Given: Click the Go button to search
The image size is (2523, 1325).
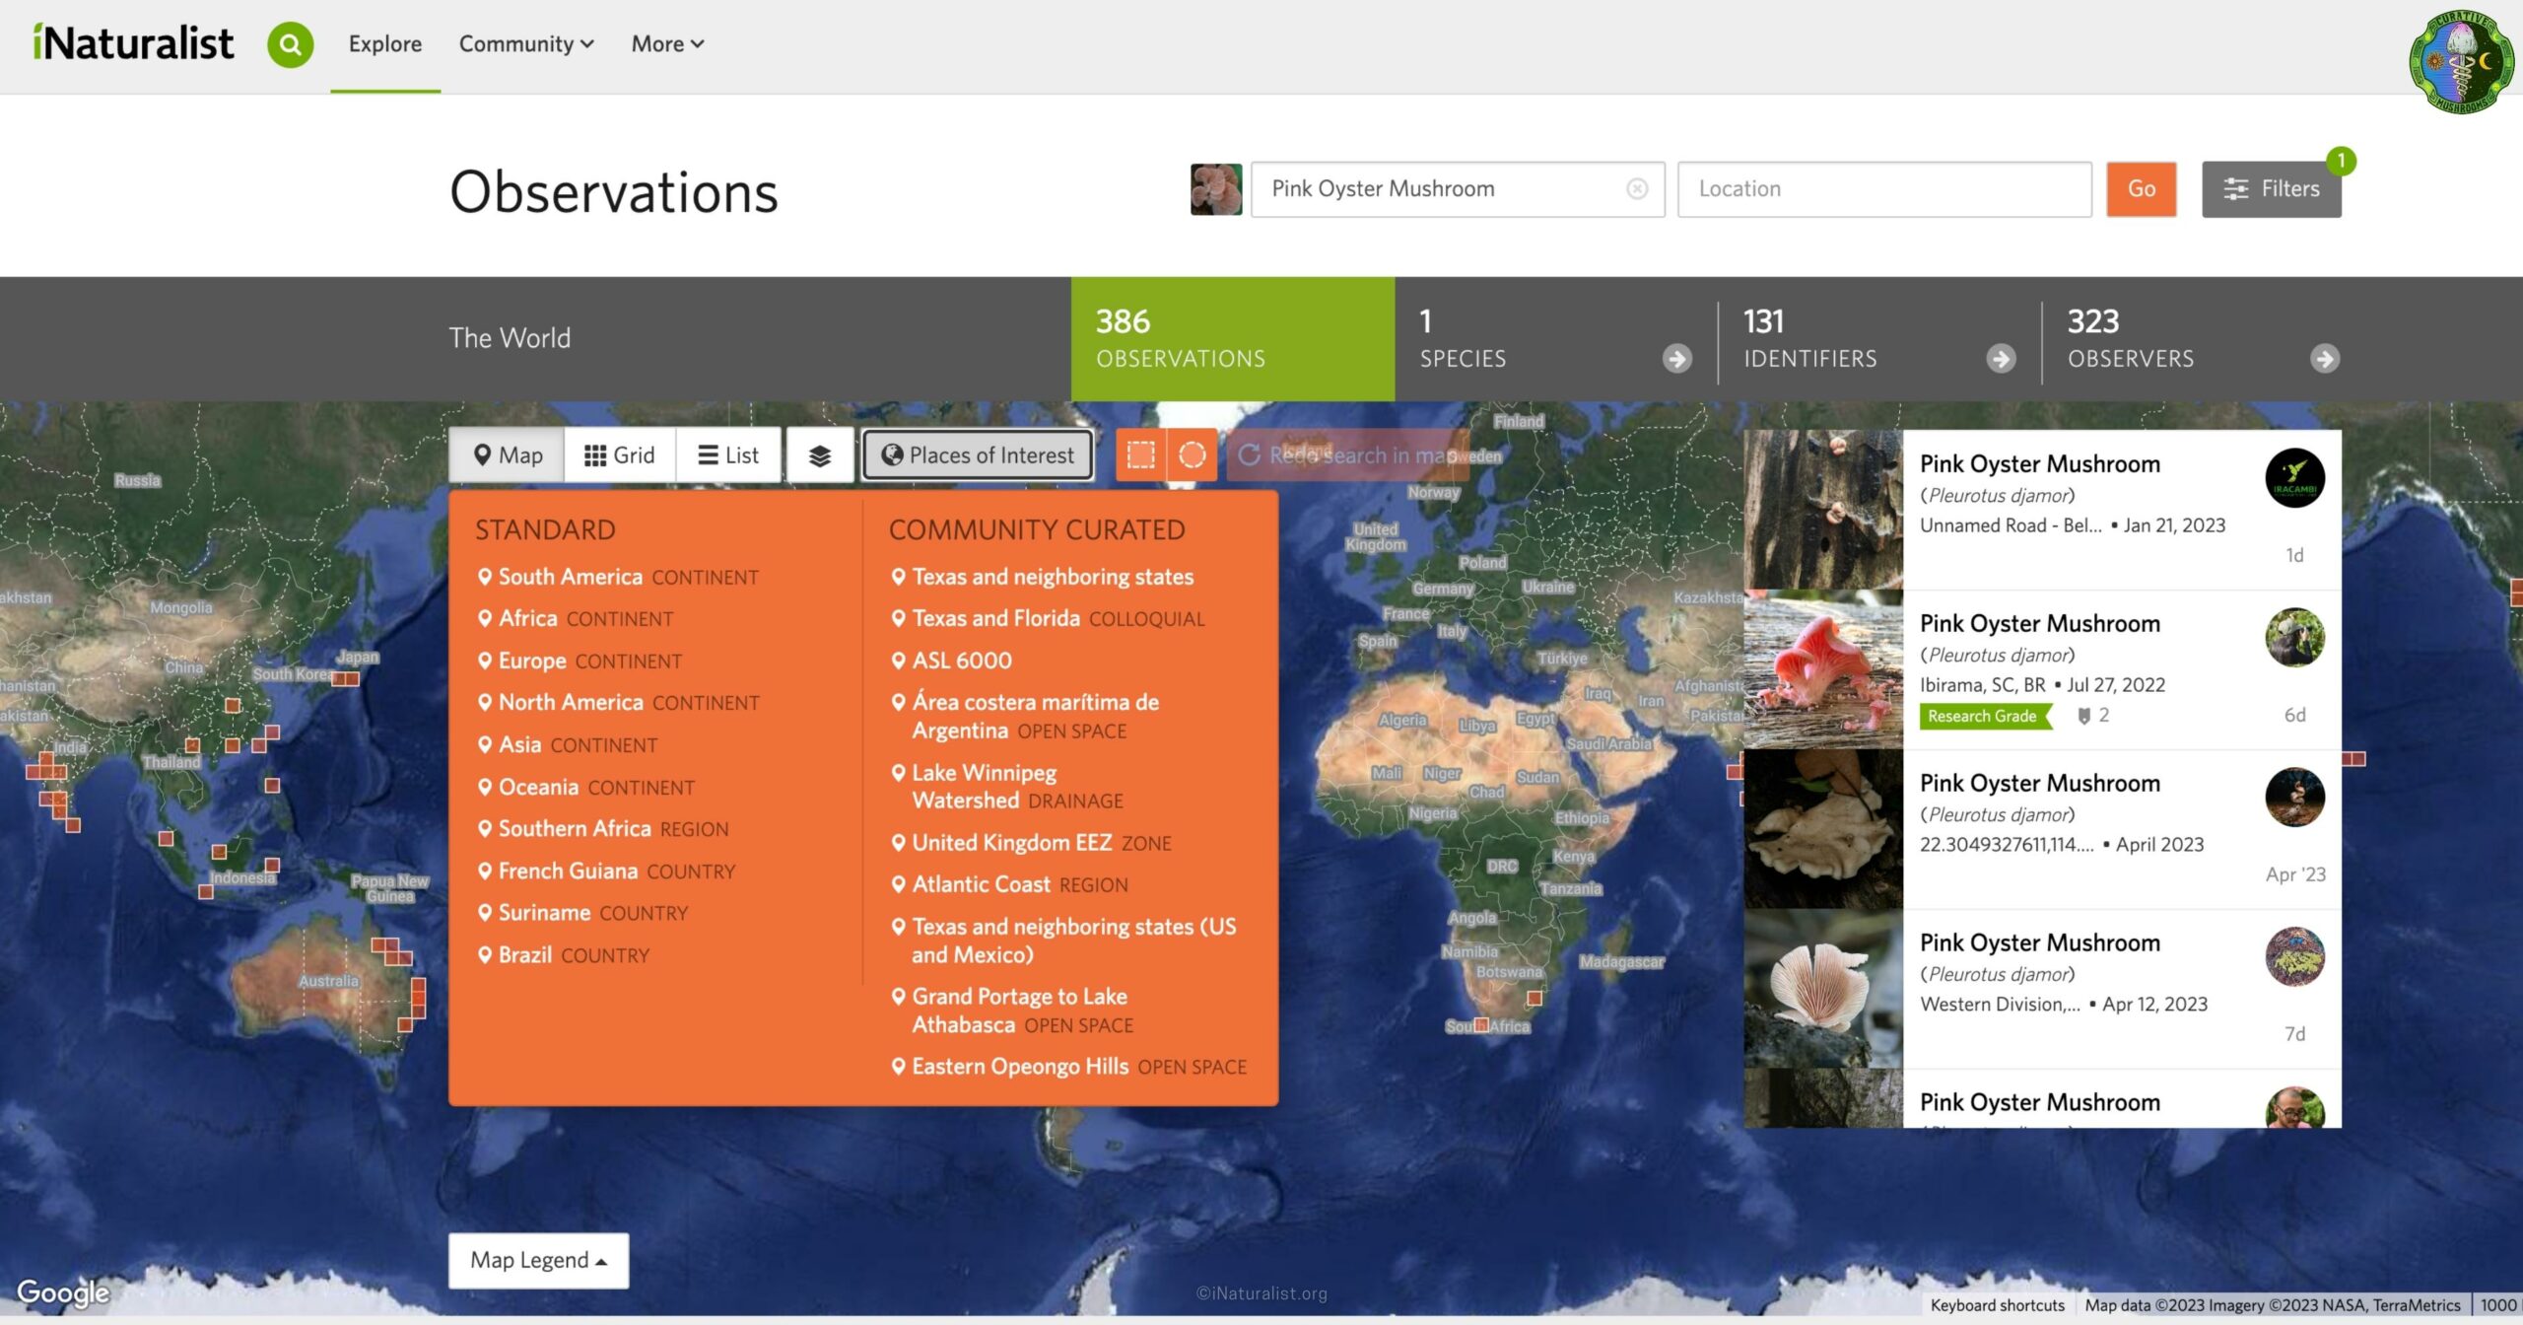Looking at the screenshot, I should click(x=2140, y=188).
